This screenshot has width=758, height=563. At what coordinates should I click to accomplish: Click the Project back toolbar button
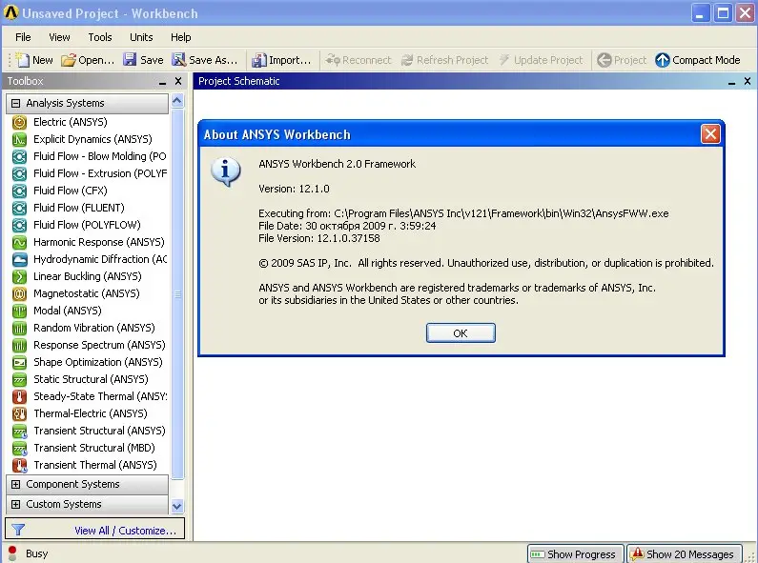[622, 60]
